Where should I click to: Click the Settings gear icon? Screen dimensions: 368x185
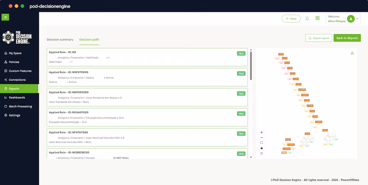click(x=6, y=115)
